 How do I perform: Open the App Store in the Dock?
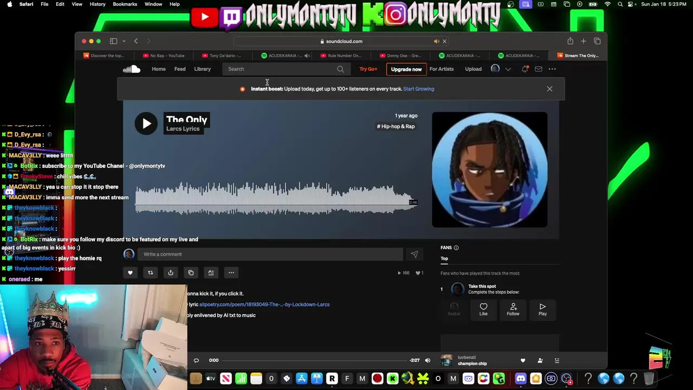302,379
